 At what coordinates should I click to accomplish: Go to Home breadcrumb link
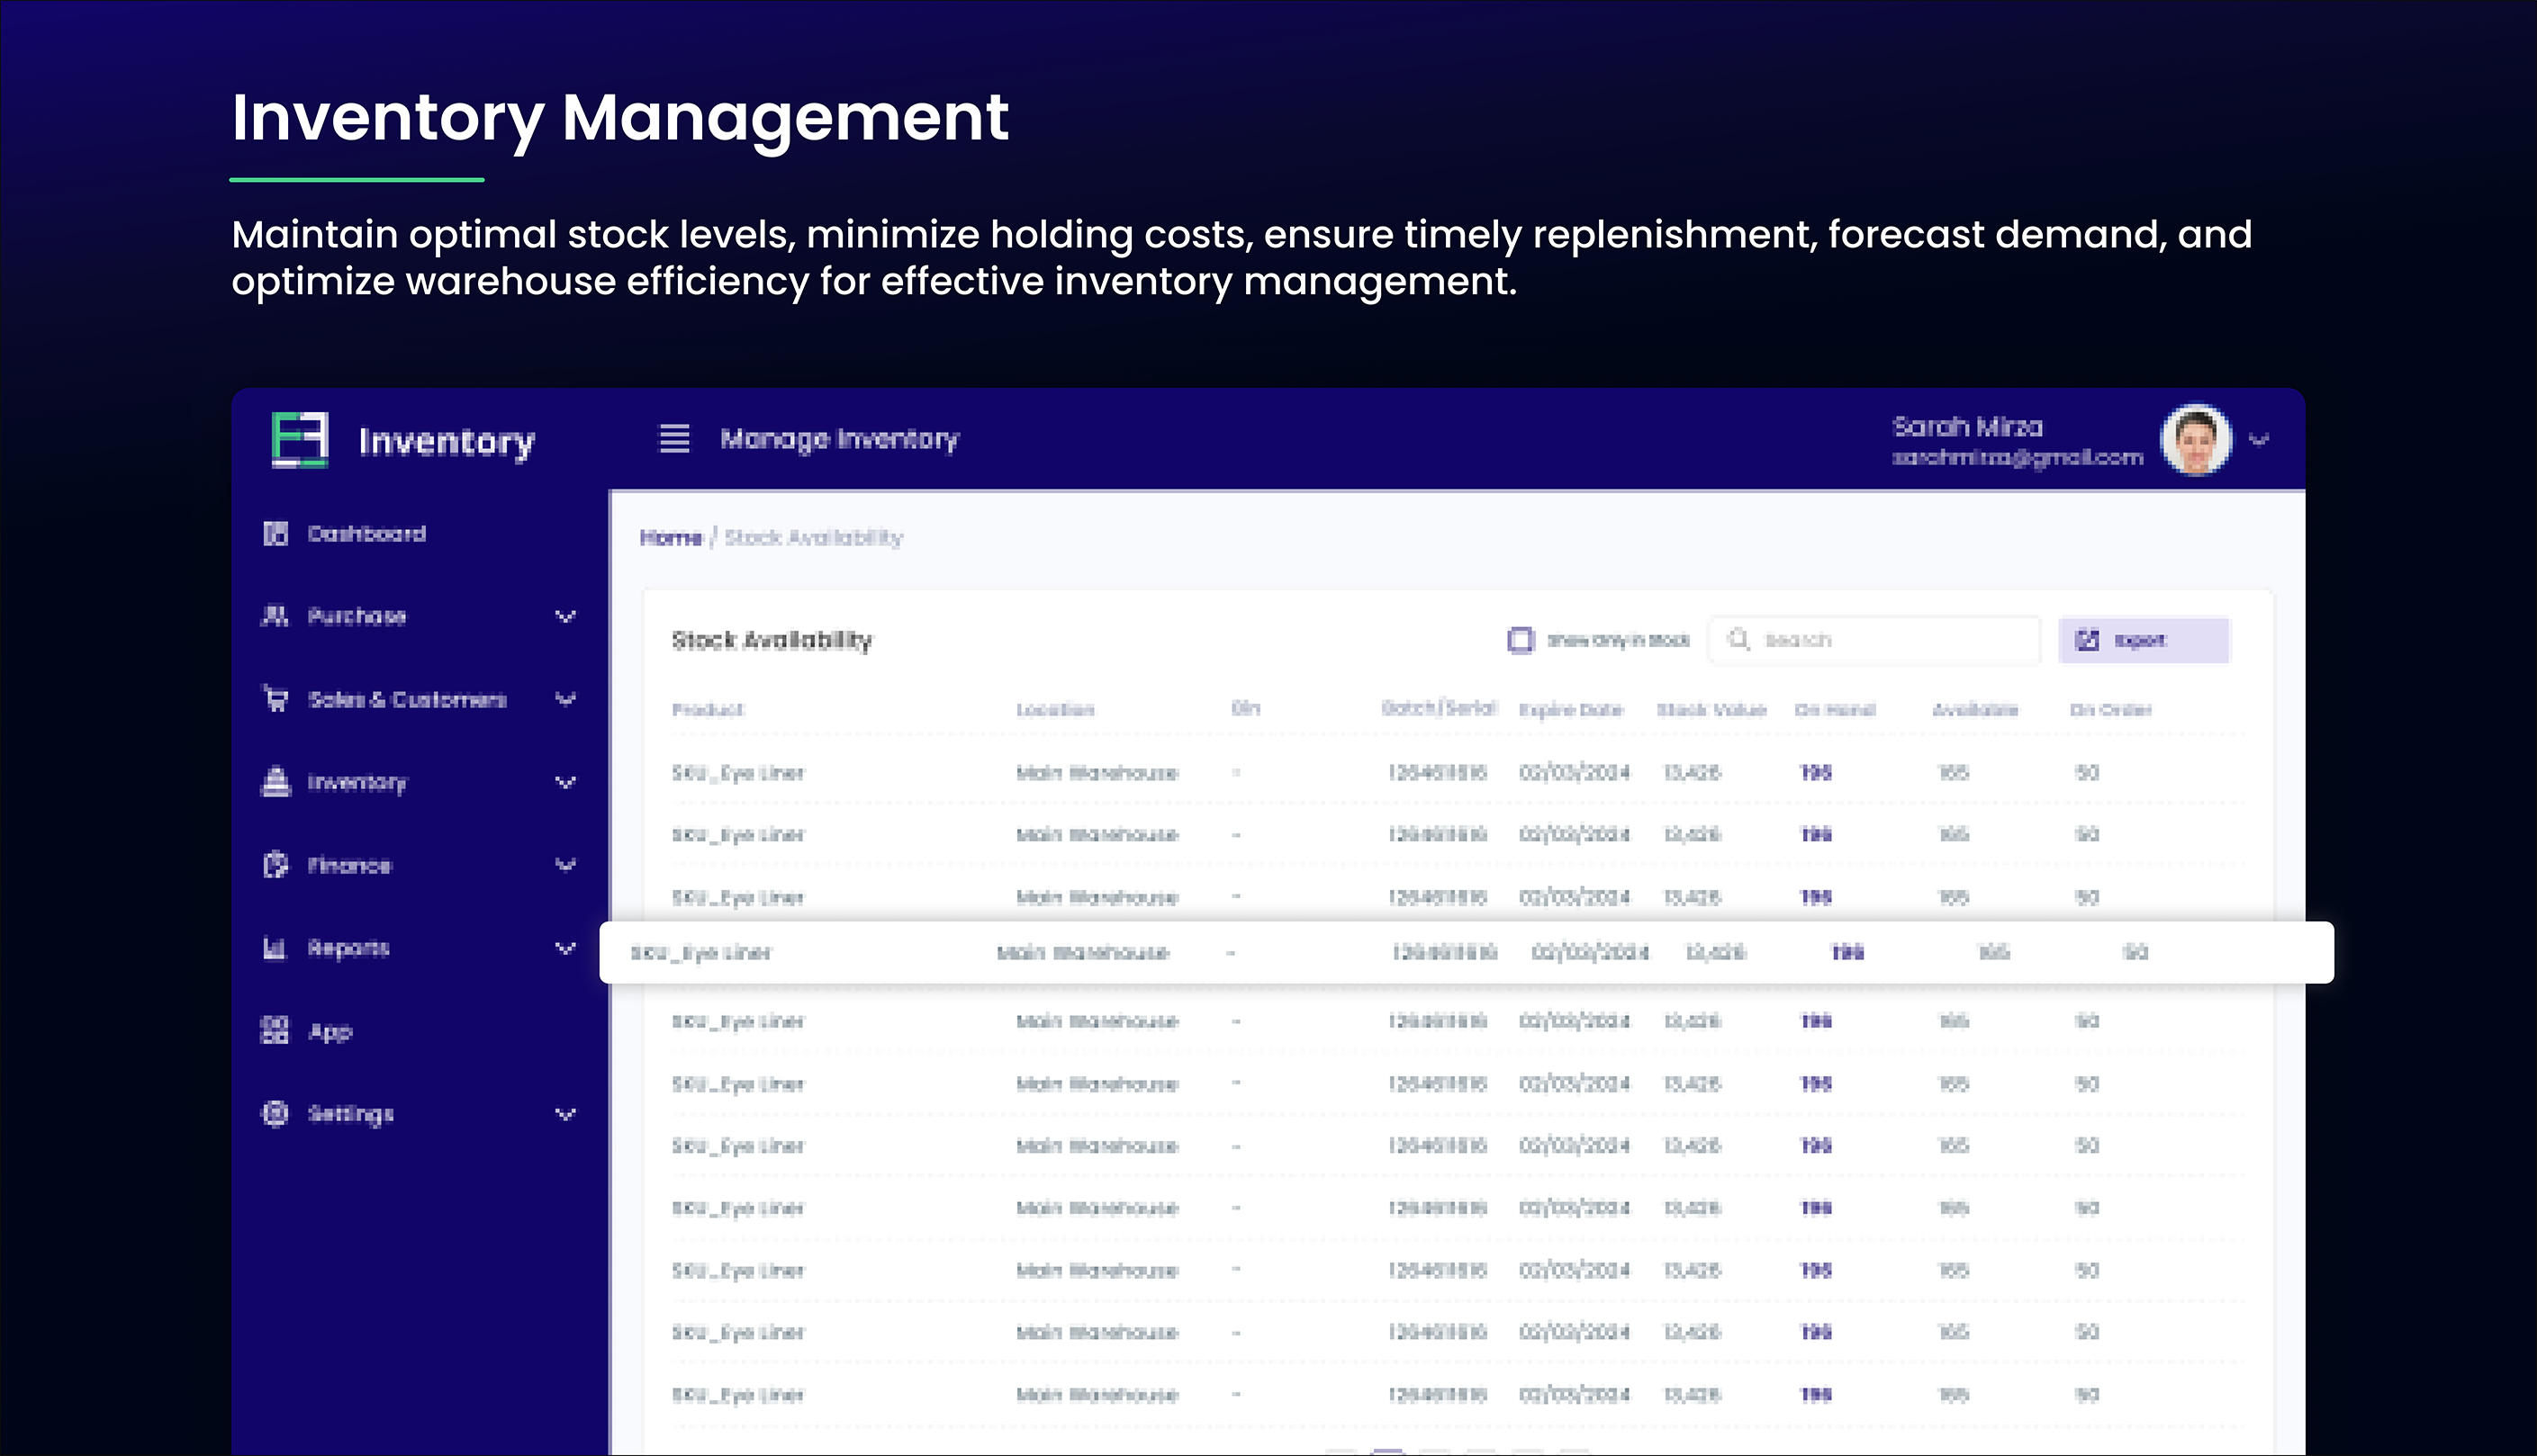click(x=672, y=538)
